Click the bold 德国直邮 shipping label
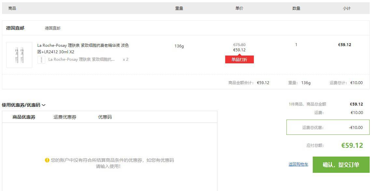Screen dimensions: 371x191 (x=15, y=28)
